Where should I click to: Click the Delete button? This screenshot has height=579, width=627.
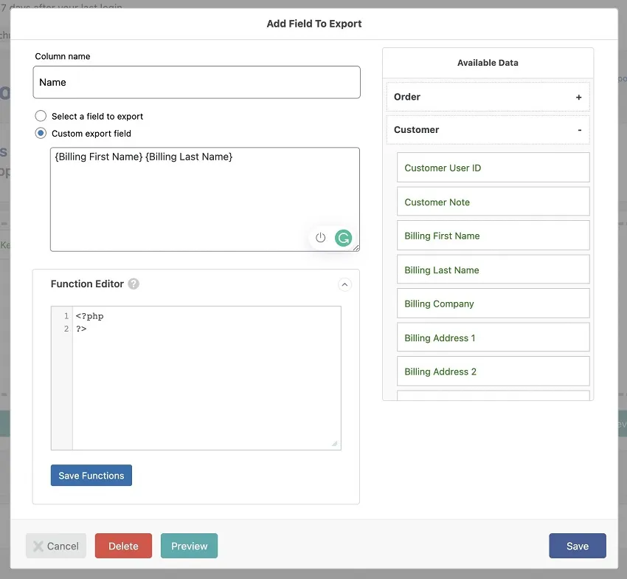tap(123, 546)
